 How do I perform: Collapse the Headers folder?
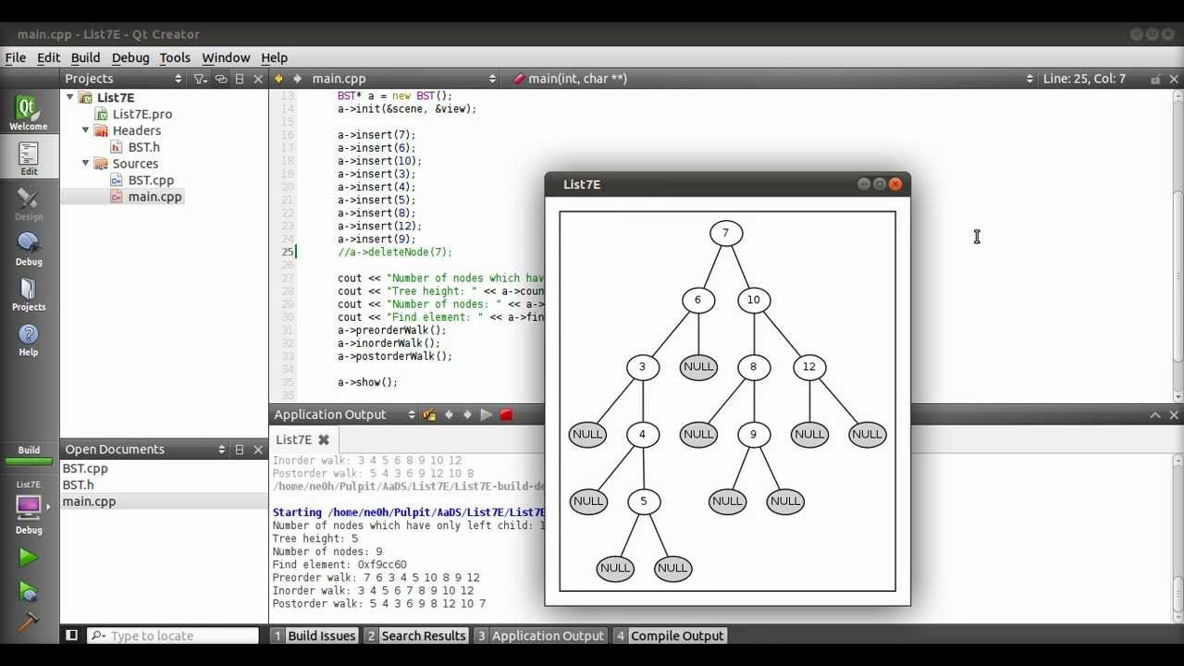click(x=86, y=130)
